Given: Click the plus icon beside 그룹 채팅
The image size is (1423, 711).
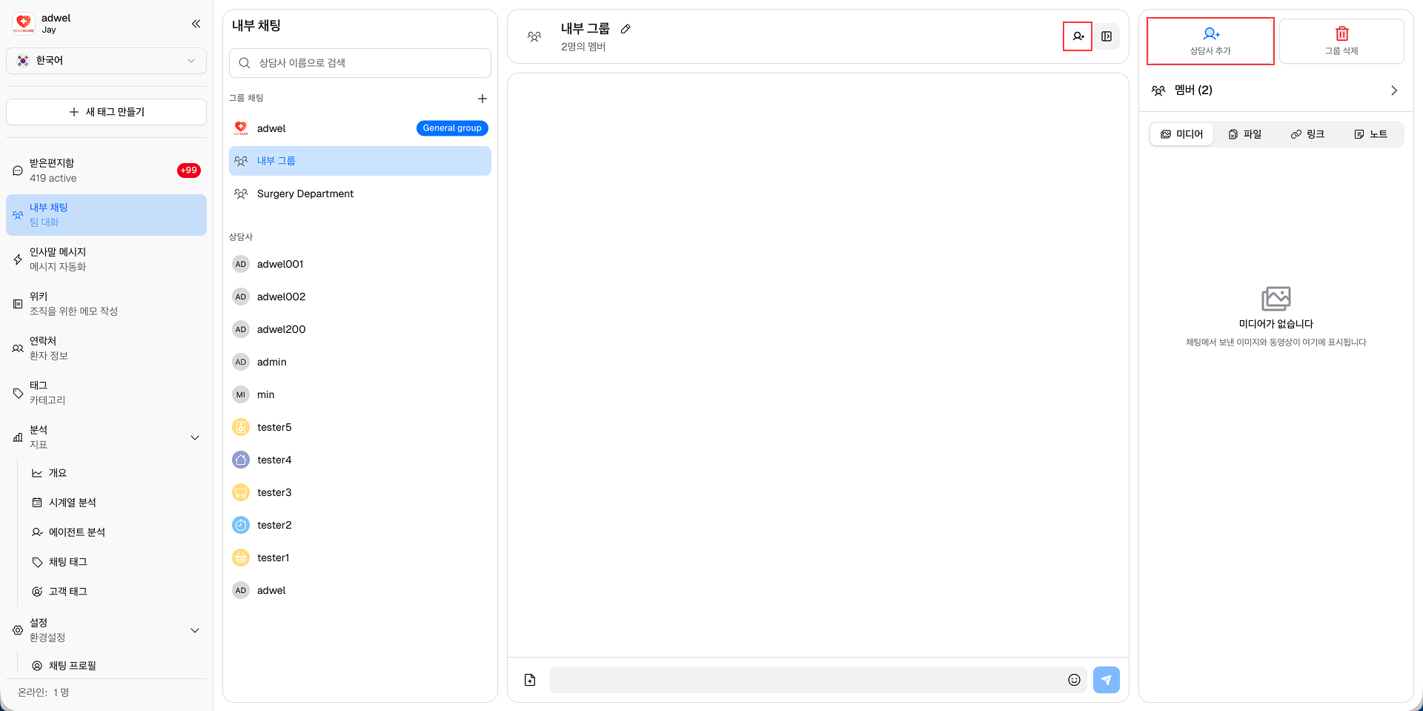Looking at the screenshot, I should (482, 99).
